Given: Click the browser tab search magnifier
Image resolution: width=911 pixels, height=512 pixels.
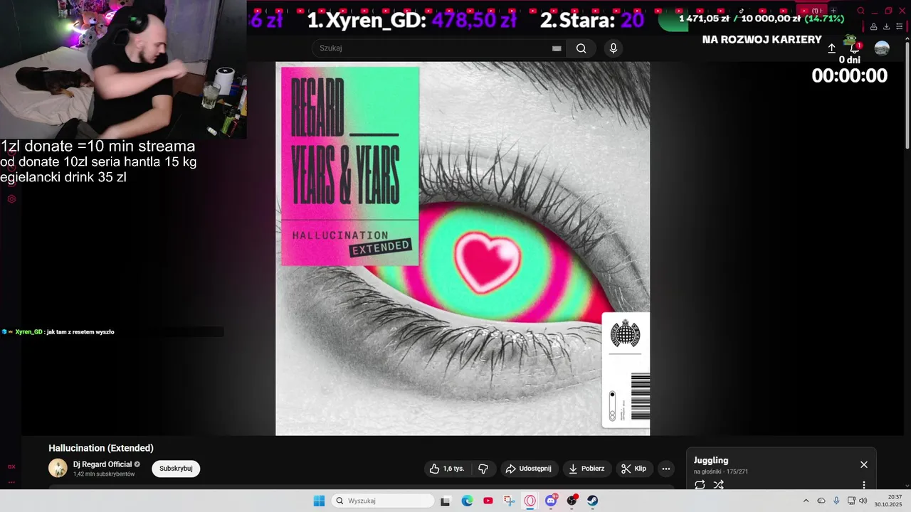Looking at the screenshot, I should (861, 11).
